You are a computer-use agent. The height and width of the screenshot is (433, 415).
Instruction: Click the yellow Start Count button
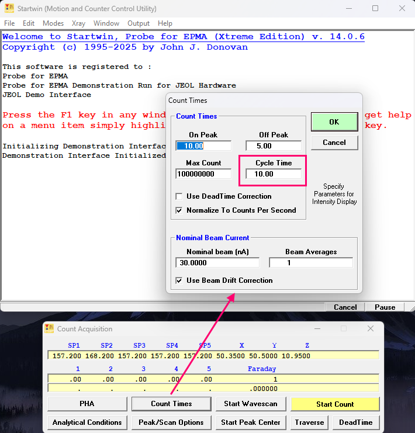[335, 404]
